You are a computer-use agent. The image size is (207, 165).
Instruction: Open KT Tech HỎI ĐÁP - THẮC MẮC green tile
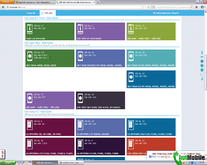(x=151, y=31)
